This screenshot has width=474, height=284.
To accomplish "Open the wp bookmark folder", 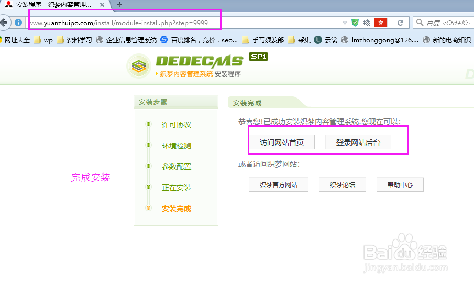I will tap(43, 40).
